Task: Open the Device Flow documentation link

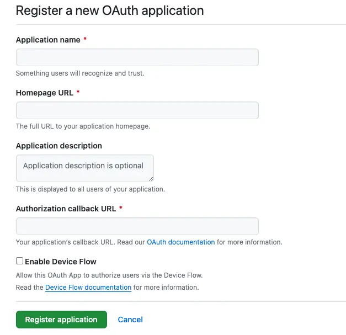Action: tap(88, 288)
